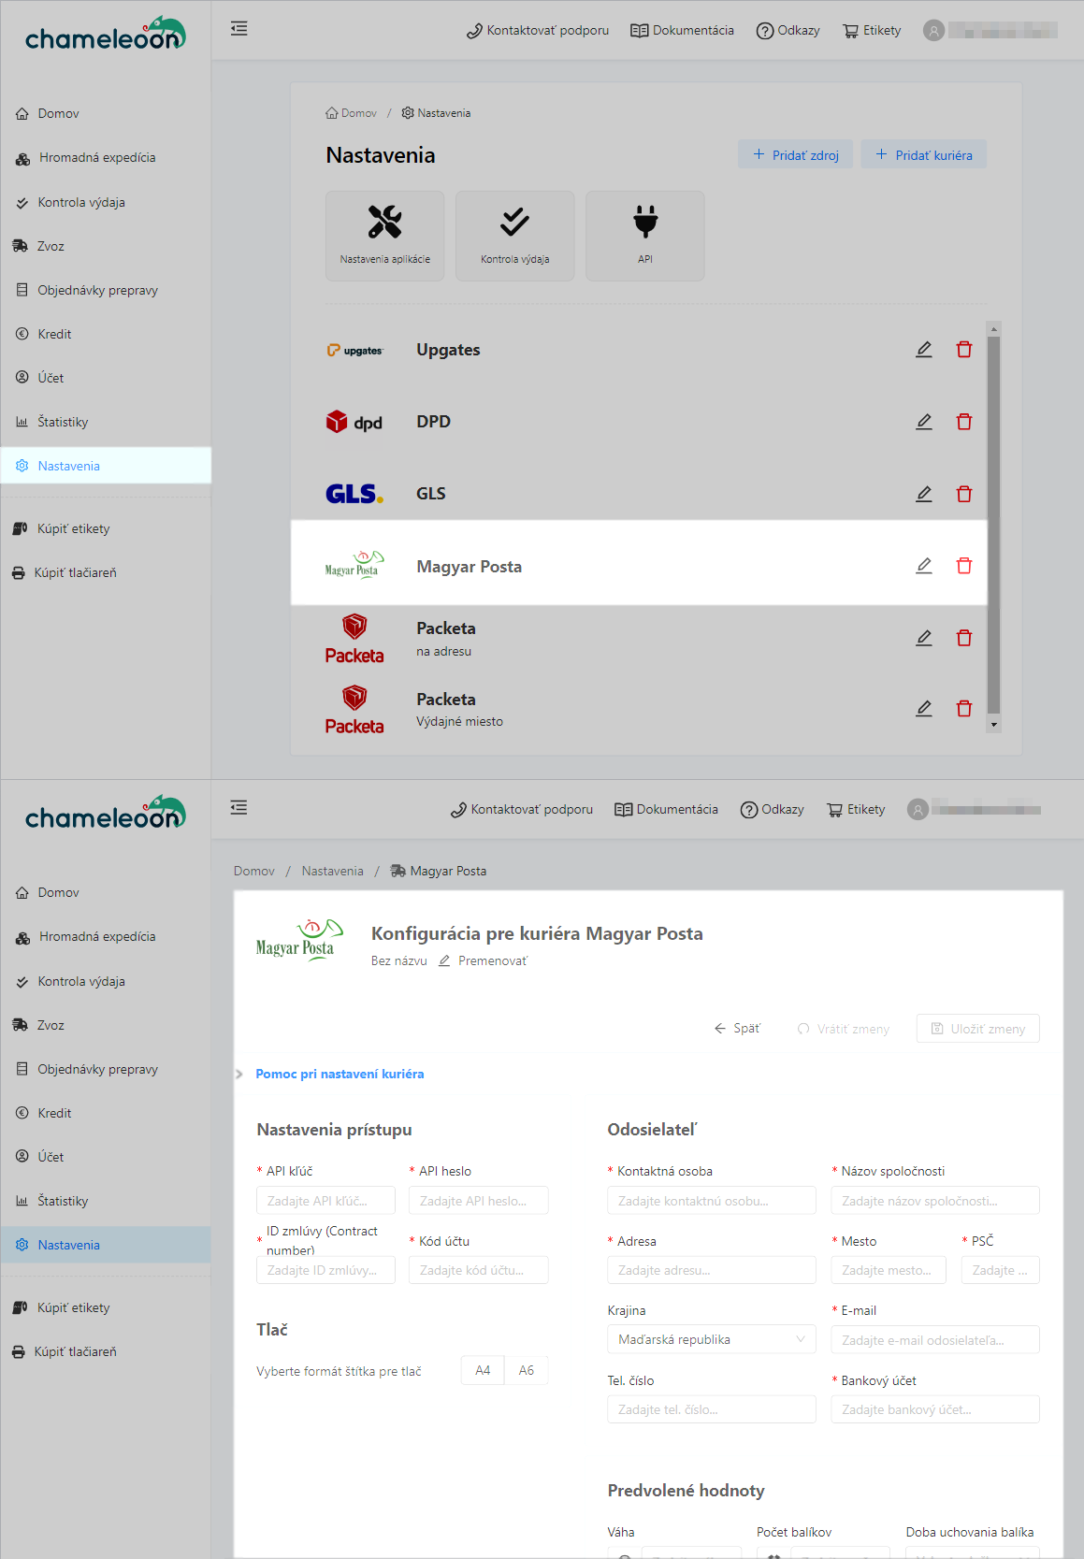Focus the API kľúč input field
Viewport: 1084px width, 1559px height.
click(x=325, y=1201)
